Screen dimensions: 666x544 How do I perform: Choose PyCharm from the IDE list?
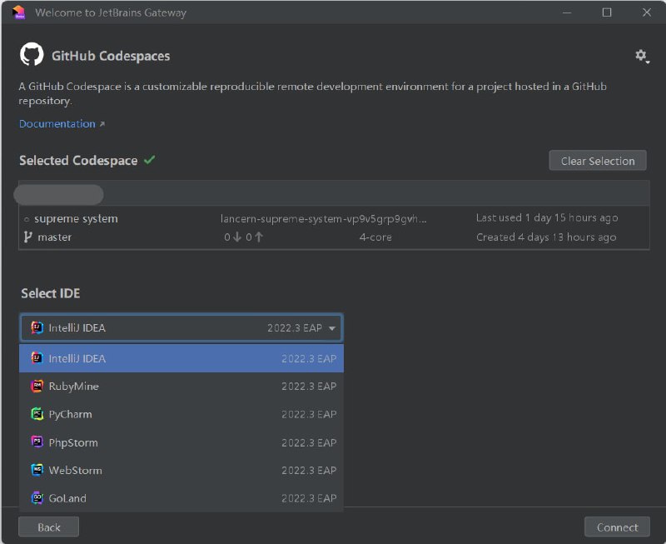[x=181, y=414]
